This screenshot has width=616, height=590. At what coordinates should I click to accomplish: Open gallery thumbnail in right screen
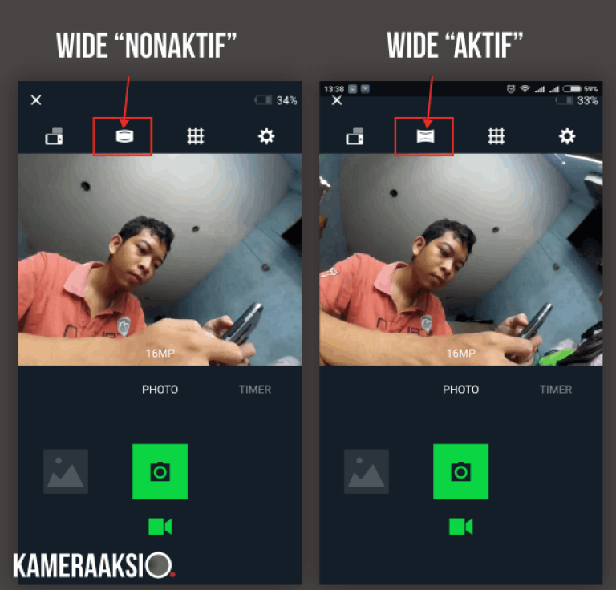tap(367, 471)
